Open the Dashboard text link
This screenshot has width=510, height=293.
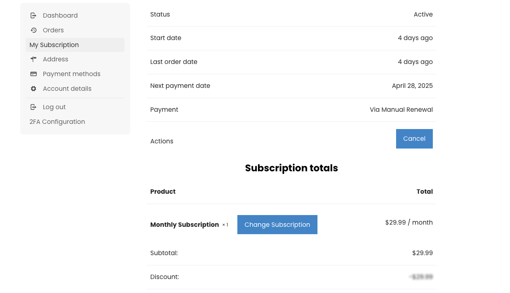[x=60, y=15]
